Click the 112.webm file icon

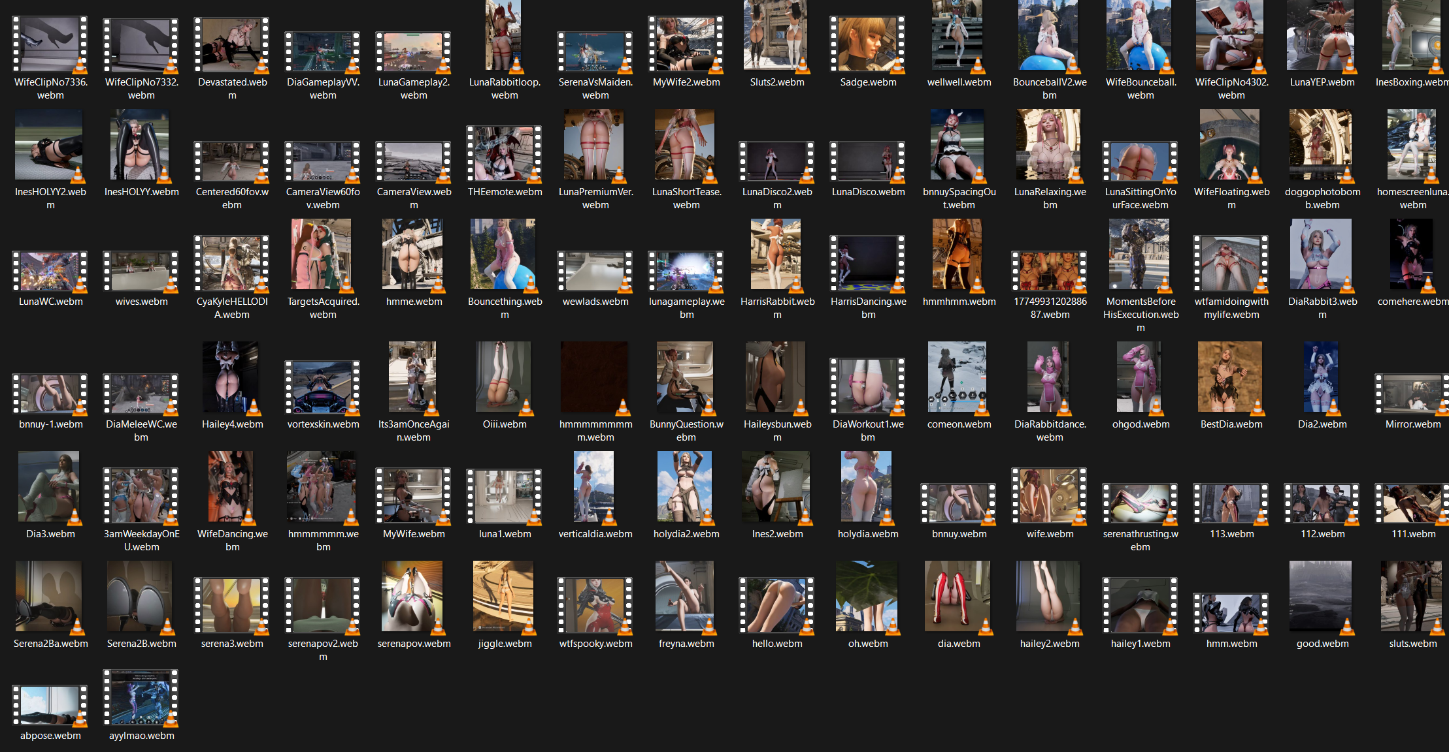point(1322,503)
